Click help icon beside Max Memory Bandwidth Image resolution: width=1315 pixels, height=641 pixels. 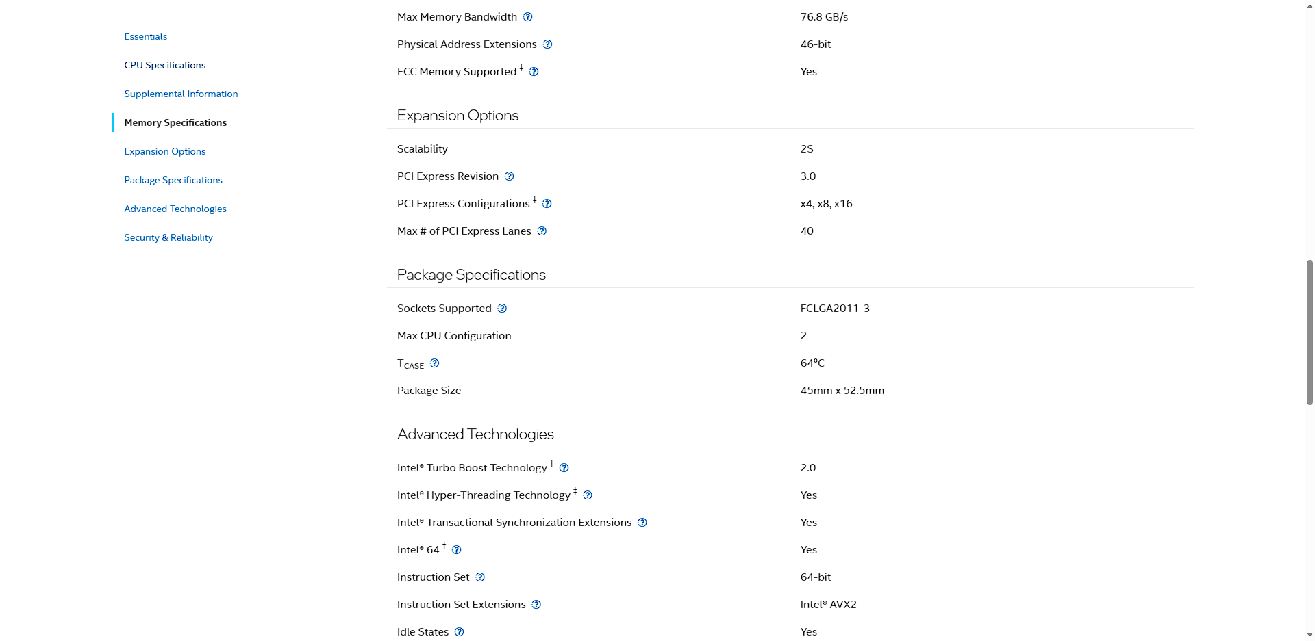527,17
